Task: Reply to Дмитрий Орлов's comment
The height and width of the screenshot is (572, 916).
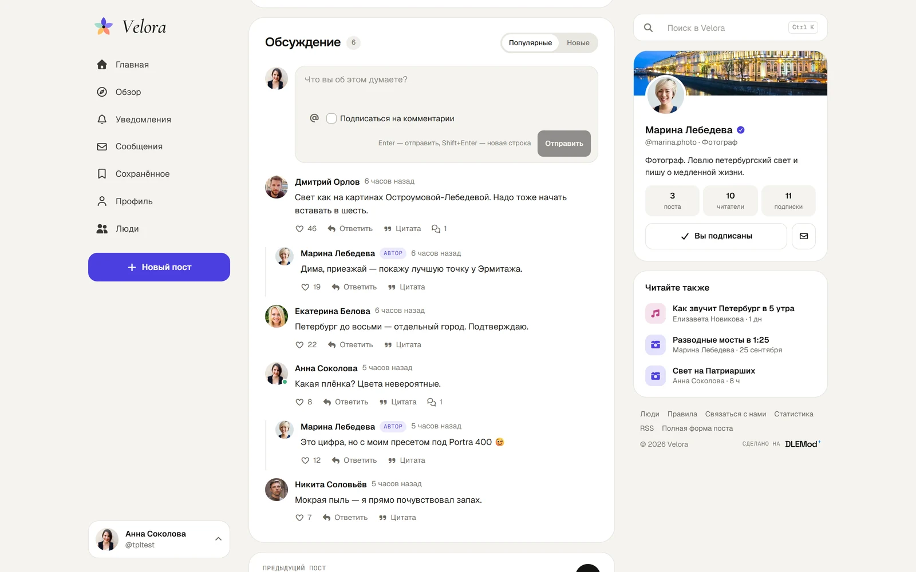Action: tap(350, 229)
